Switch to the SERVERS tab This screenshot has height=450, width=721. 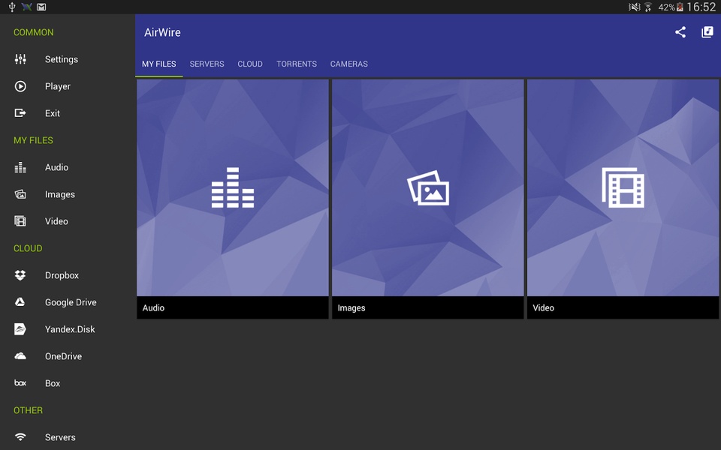point(207,64)
